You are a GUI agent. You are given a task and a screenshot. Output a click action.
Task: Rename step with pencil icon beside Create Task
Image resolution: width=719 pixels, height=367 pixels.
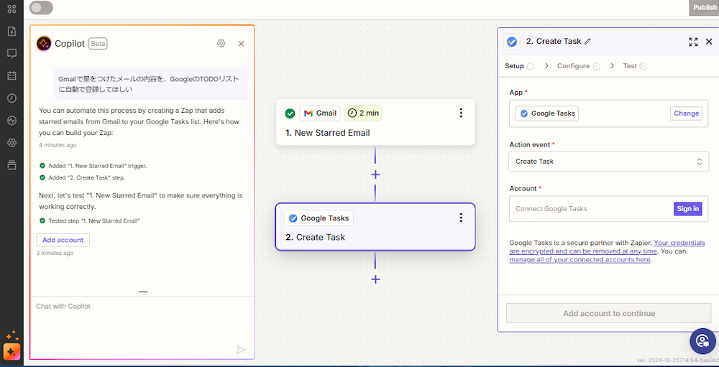[x=588, y=41]
